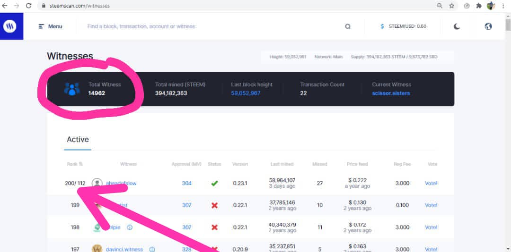
Task: Open the browser extensions puzzle icon
Action: click(x=479, y=6)
